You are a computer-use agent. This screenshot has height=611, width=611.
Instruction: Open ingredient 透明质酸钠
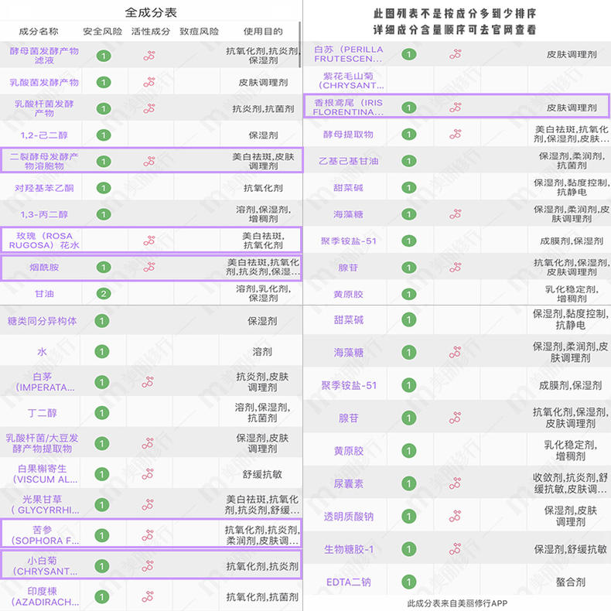pyautogui.click(x=348, y=517)
